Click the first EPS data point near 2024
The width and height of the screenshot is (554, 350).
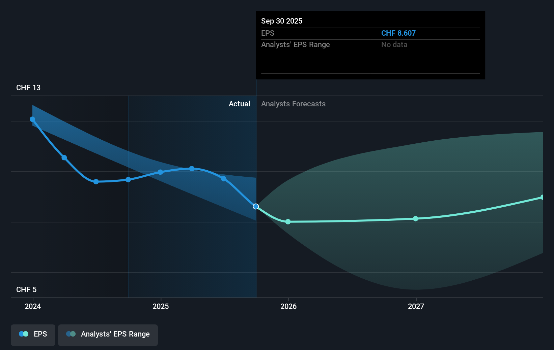click(32, 119)
